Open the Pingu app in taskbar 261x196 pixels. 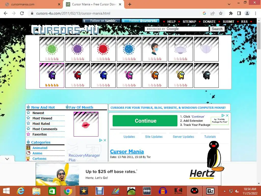coord(194,191)
